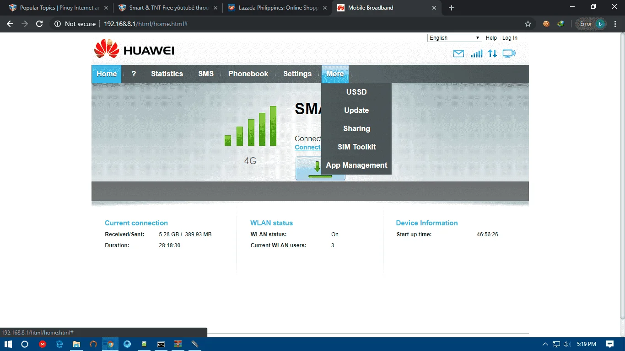The image size is (625, 351).
Task: View site info via Not secure icon
Action: [58, 24]
